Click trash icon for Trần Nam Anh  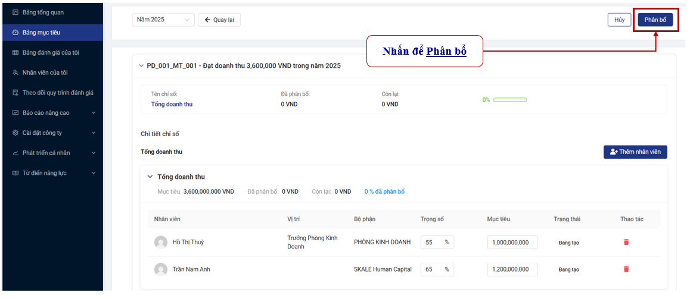626,269
